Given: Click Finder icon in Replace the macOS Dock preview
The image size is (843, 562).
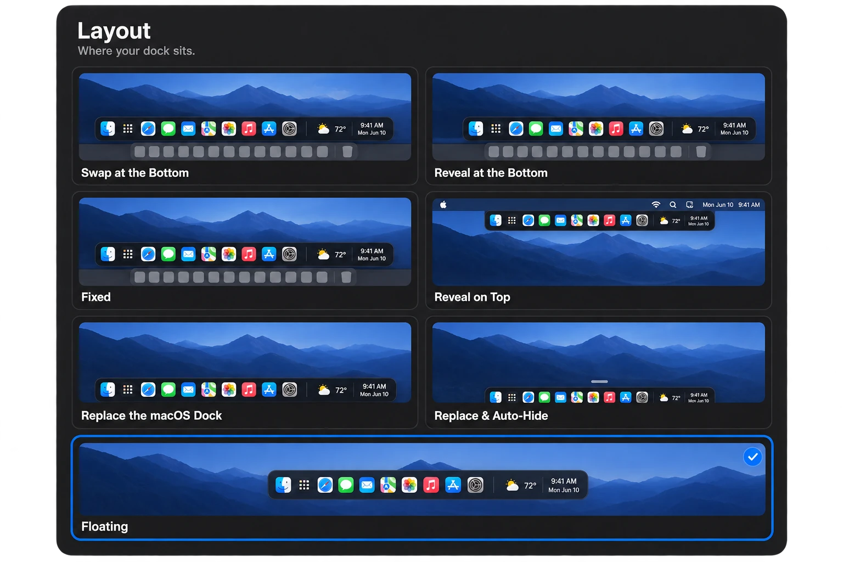Looking at the screenshot, I should (108, 390).
